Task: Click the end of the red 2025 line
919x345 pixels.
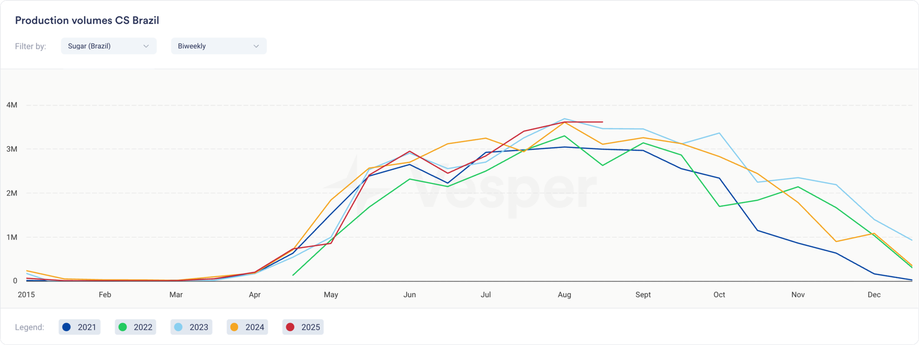Action: click(x=602, y=122)
